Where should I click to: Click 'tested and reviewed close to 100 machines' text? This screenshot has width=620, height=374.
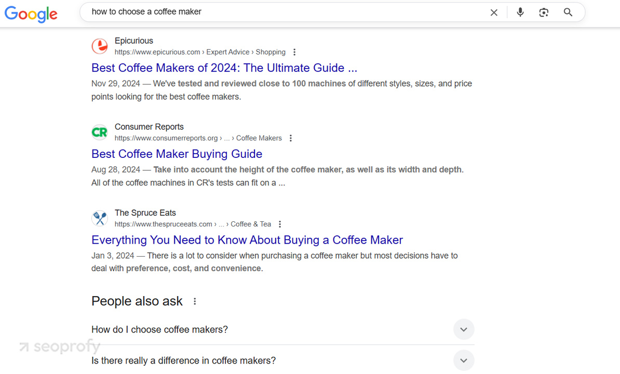262,84
